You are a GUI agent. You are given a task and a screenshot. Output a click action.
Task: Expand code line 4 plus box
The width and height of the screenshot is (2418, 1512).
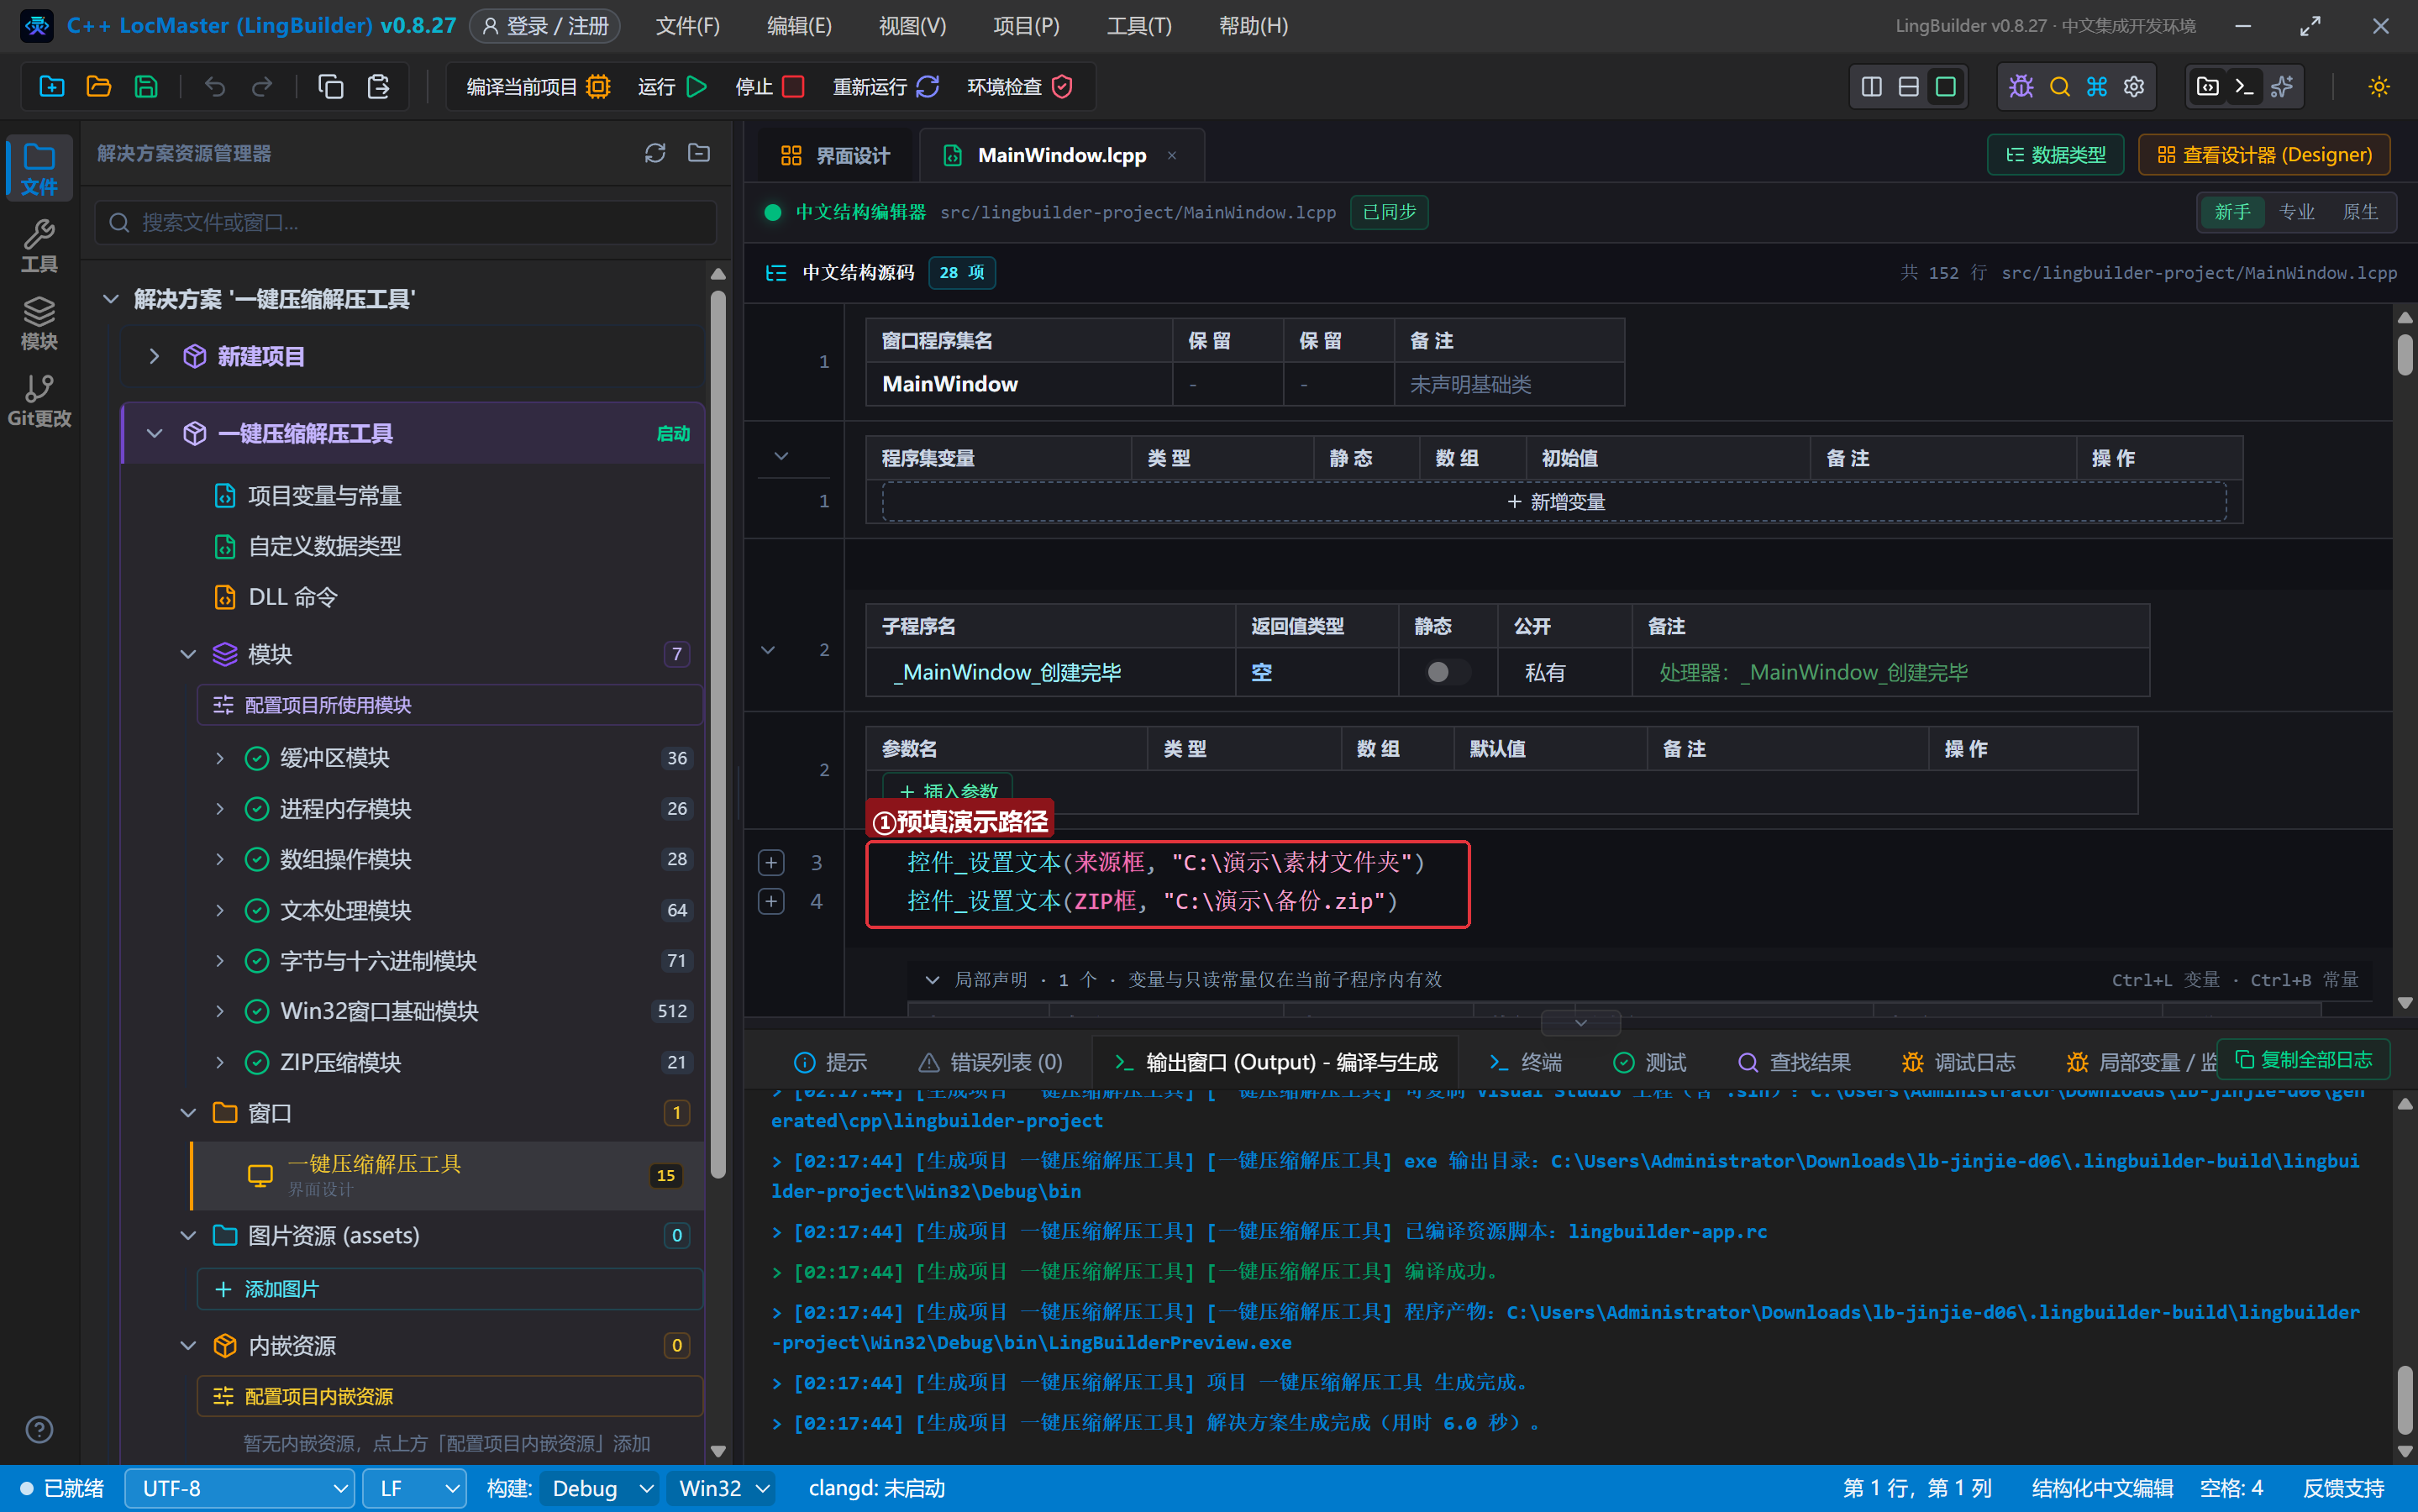coord(771,901)
